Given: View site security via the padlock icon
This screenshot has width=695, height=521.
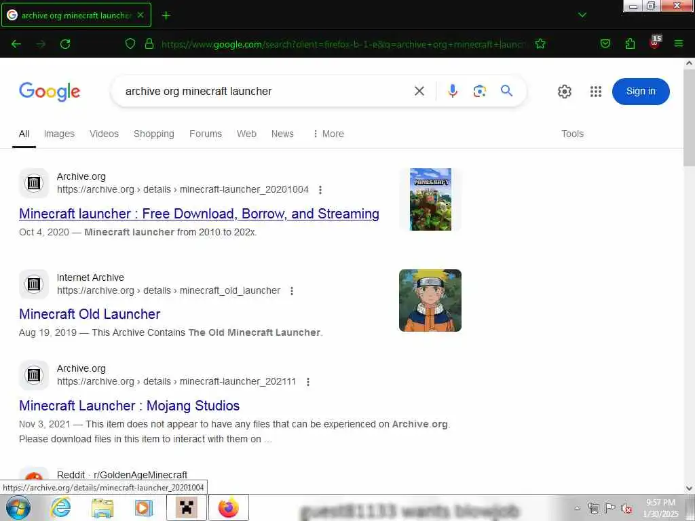Looking at the screenshot, I should pyautogui.click(x=149, y=43).
